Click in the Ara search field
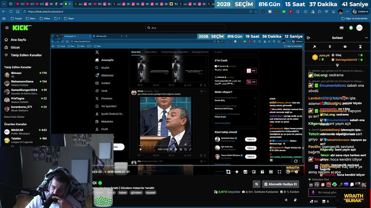 pos(185,28)
